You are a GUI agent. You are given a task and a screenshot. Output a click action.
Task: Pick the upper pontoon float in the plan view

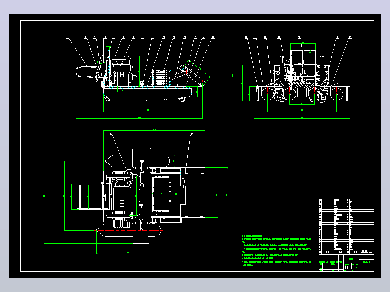pos(137,161)
